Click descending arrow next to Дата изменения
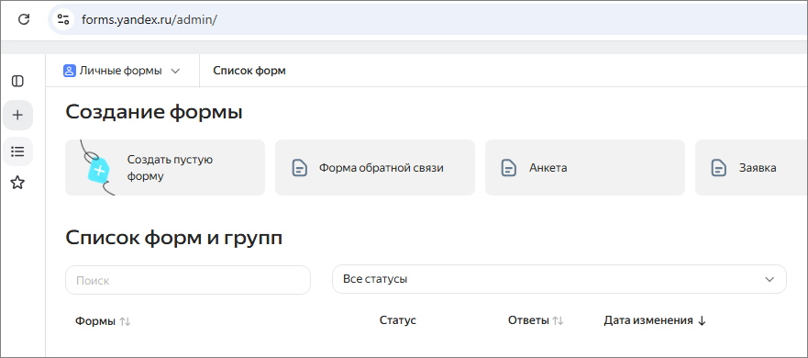Screen dimensions: 808x358 point(702,321)
